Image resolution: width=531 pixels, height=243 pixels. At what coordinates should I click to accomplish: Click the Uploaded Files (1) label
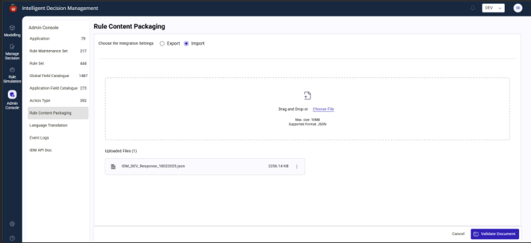[x=121, y=151]
